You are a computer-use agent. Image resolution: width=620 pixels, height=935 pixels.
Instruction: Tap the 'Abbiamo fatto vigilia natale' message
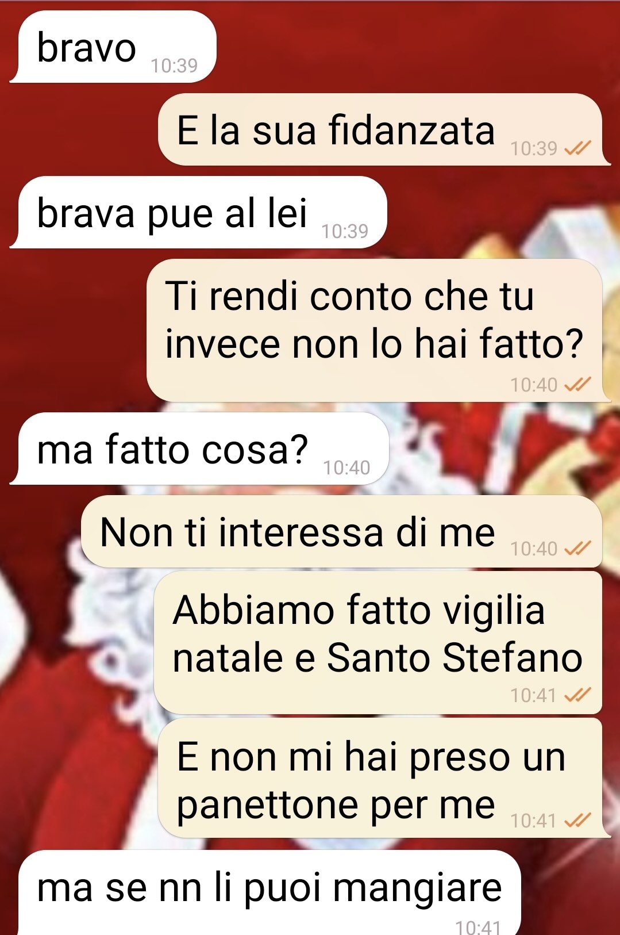pyautogui.click(x=378, y=643)
